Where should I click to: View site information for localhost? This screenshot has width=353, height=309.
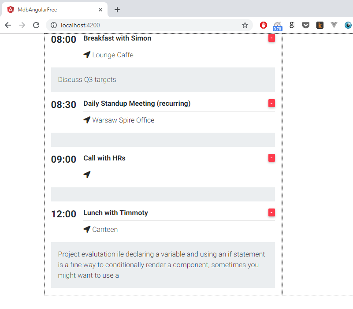54,25
